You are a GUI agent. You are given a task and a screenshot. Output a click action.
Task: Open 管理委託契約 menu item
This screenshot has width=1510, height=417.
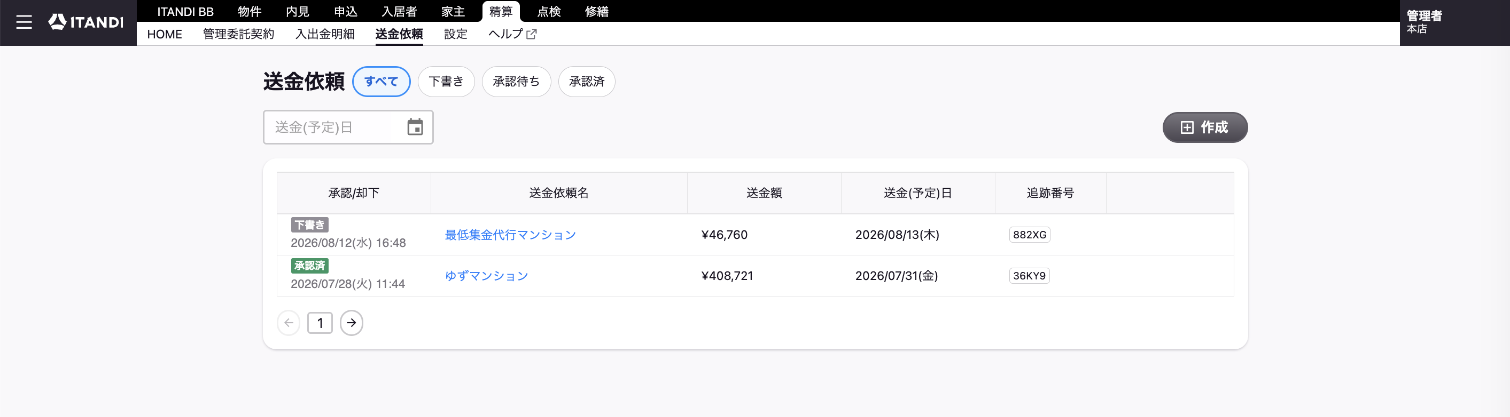(x=238, y=34)
